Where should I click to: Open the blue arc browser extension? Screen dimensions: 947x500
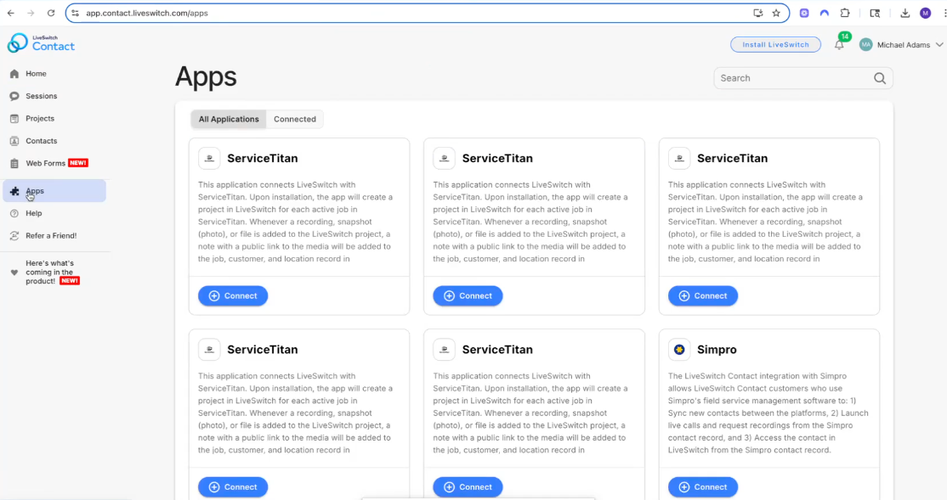tap(825, 13)
